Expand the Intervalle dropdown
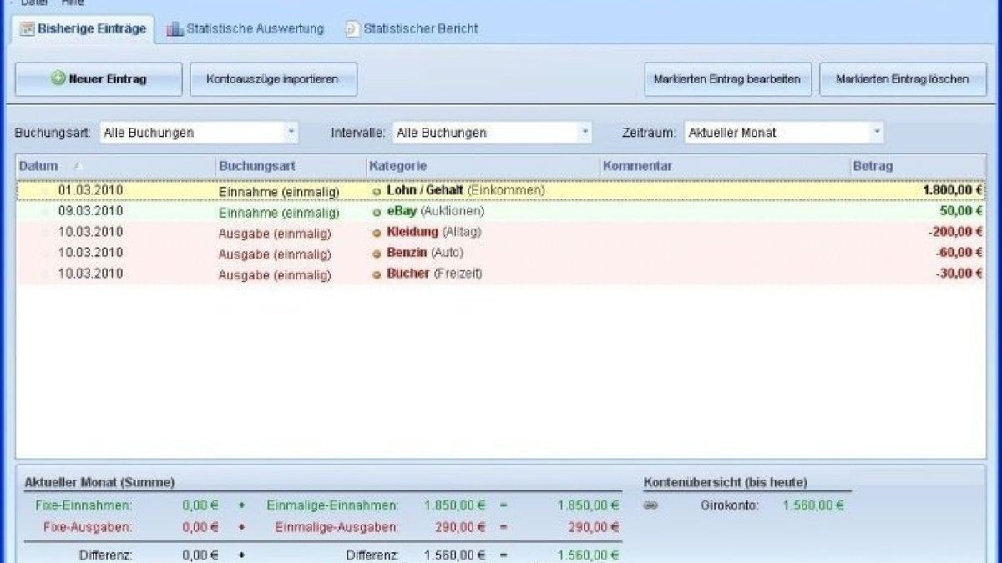 (x=584, y=133)
